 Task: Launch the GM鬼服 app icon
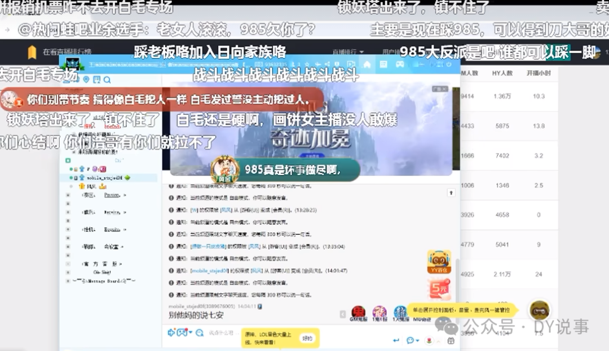coord(358,313)
